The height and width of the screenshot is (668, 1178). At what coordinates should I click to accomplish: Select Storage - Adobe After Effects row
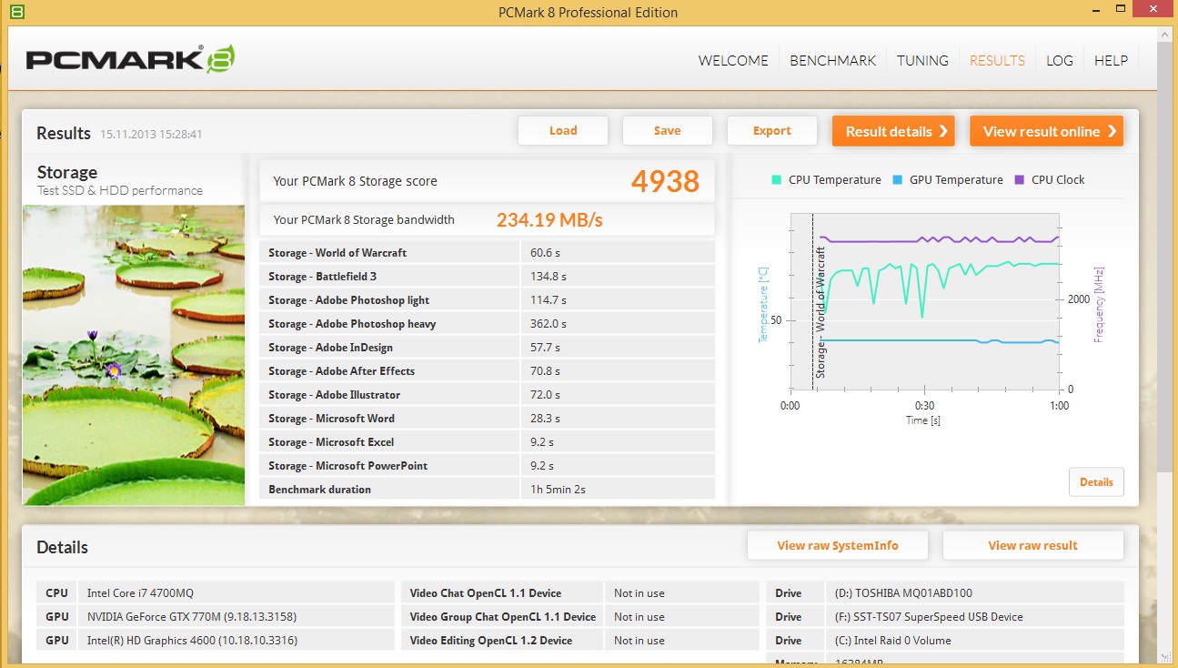tap(487, 370)
